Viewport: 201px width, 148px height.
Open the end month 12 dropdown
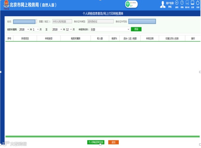tap(69, 30)
